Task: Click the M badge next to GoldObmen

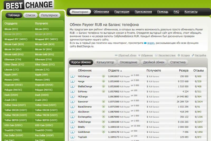Action: coord(103,132)
